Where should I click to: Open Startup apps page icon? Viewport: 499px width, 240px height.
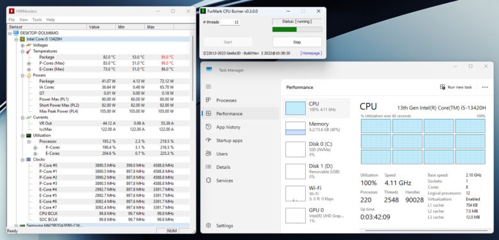tap(209, 140)
